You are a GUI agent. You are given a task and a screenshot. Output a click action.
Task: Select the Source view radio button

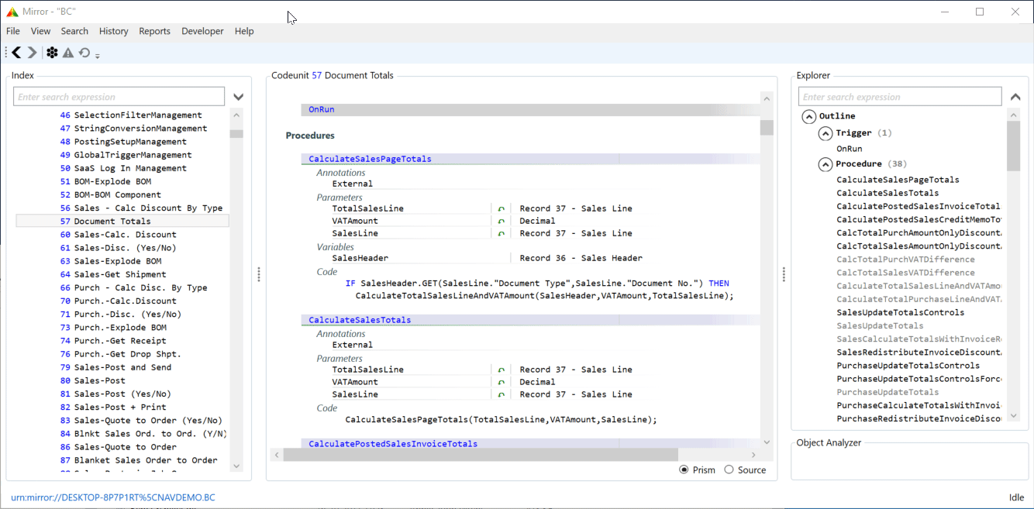pos(729,469)
